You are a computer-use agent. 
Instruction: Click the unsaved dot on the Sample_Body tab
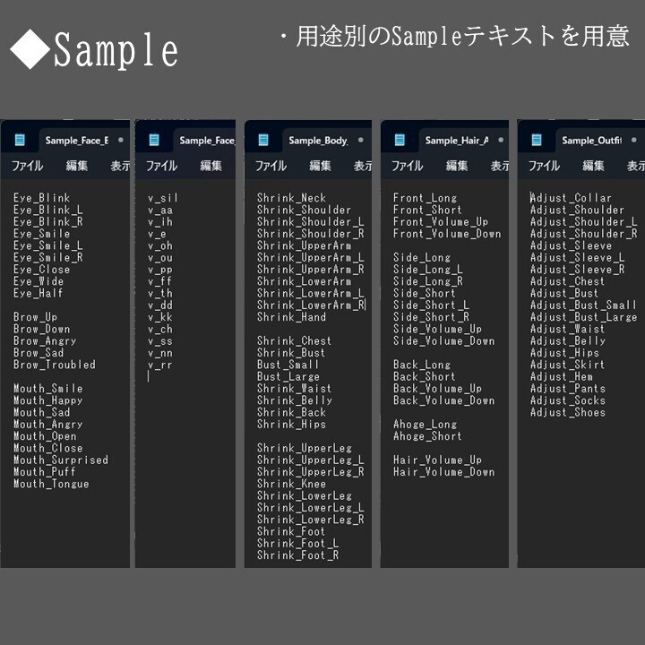point(360,140)
